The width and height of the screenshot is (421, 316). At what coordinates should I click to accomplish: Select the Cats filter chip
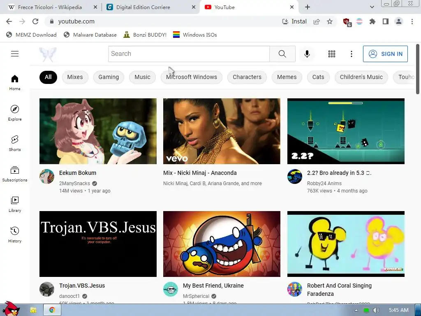(x=318, y=77)
